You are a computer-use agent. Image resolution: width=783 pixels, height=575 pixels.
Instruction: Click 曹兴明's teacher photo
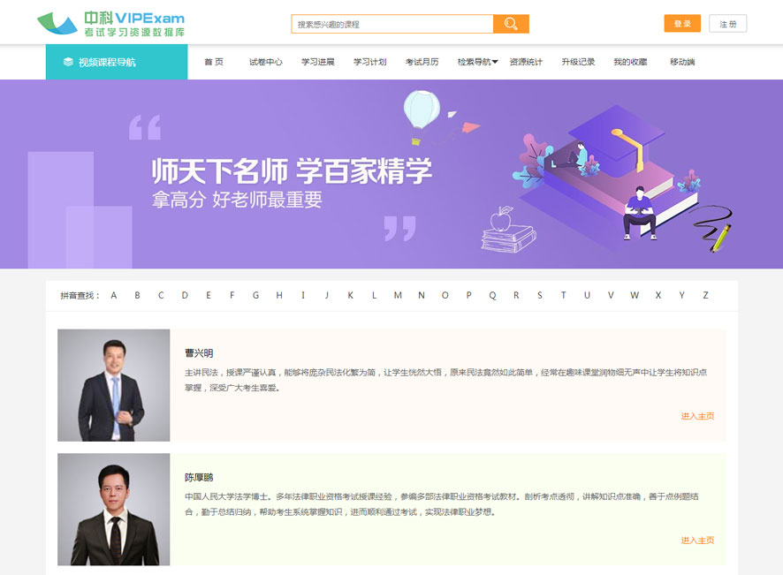(113, 385)
